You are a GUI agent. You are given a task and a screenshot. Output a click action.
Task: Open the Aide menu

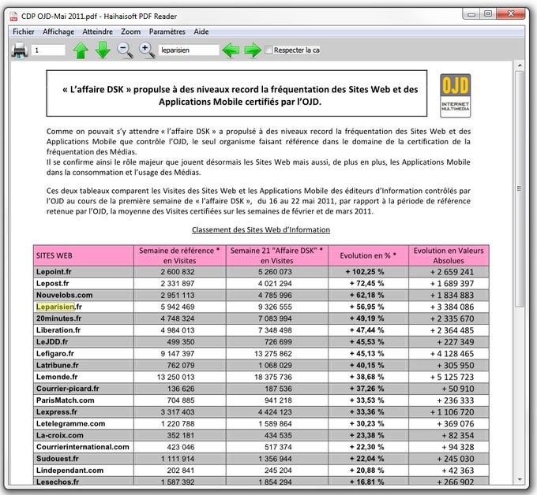(x=201, y=32)
